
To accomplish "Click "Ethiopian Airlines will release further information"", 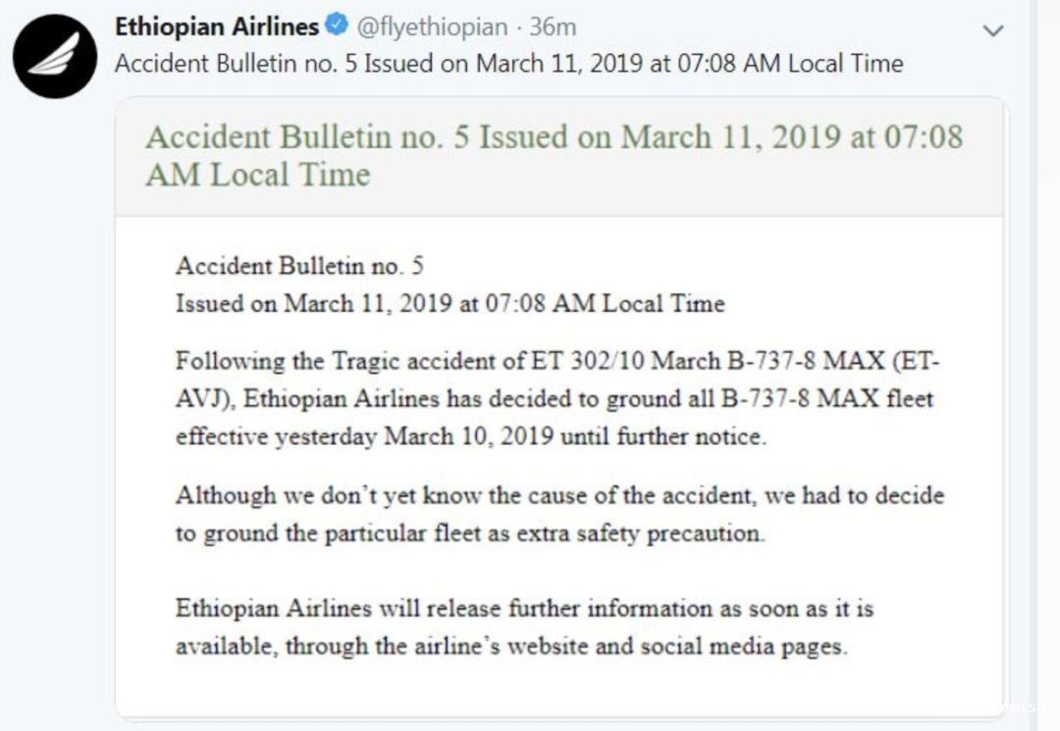I will (x=445, y=608).
